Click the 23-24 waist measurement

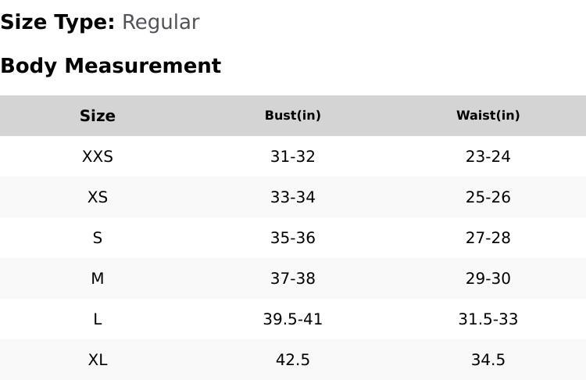[x=488, y=156]
